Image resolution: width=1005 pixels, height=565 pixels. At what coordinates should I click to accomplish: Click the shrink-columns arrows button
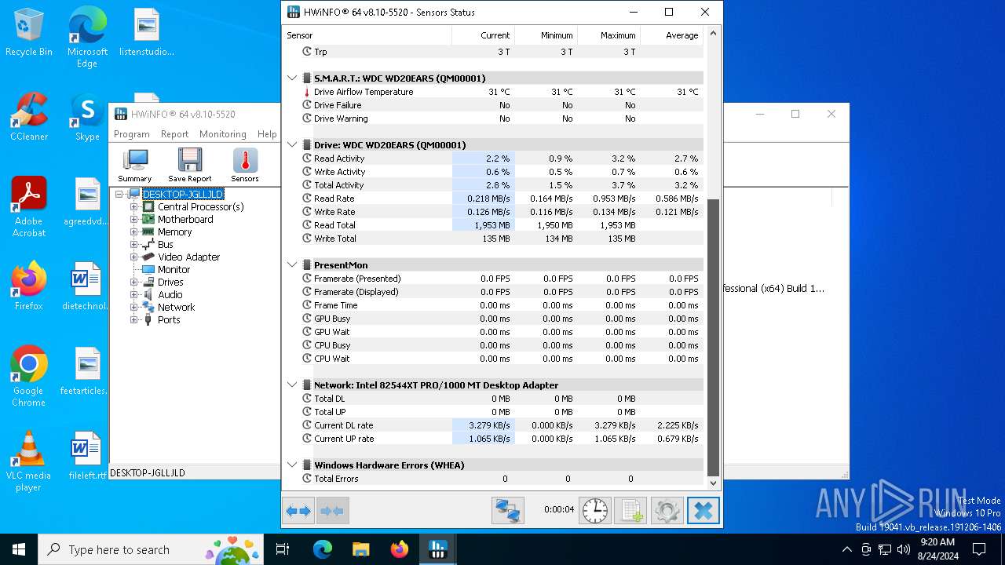click(x=332, y=511)
